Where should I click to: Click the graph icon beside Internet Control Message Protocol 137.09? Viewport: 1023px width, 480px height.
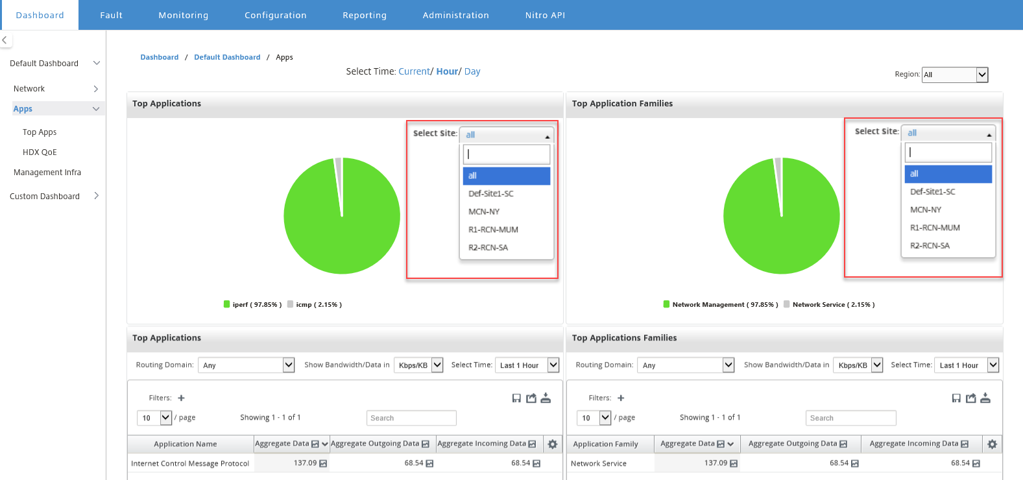click(x=323, y=464)
